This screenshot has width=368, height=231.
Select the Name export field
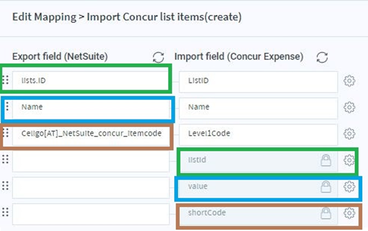[x=91, y=108]
